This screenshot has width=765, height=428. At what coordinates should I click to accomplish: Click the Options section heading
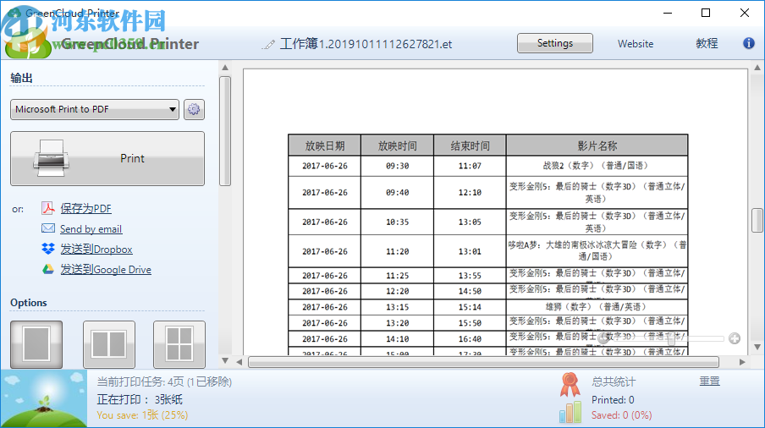29,303
